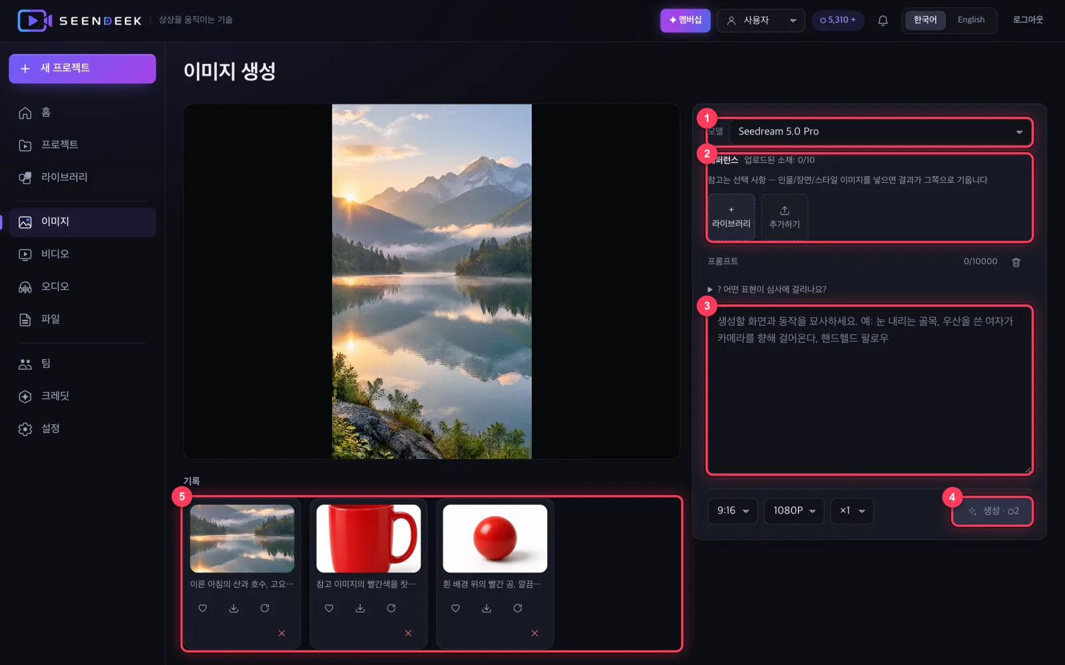The height and width of the screenshot is (665, 1065).
Task: Go to 홈 in the sidebar
Action: (83, 112)
